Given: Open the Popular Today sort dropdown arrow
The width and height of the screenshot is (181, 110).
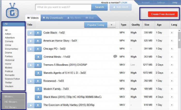Looking at the screenshot, I should [x=111, y=25].
